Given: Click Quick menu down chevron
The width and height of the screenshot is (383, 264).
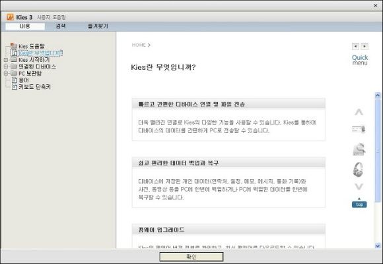Looking at the screenshot, I should point(359,187).
